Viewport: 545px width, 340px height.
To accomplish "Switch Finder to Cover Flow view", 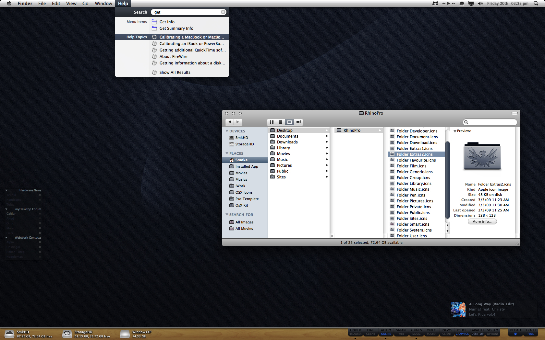I will point(298,122).
